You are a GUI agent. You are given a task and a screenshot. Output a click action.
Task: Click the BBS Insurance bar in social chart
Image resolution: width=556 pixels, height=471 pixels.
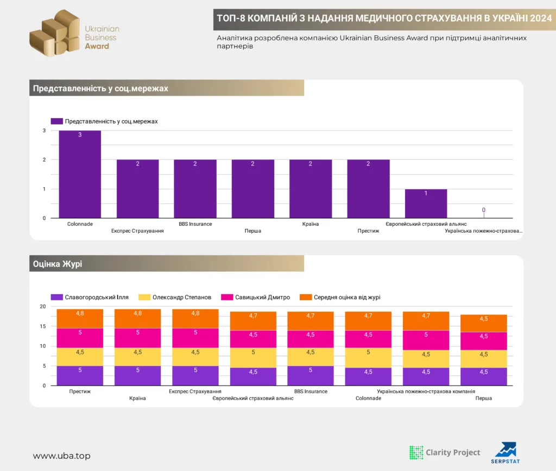click(195, 189)
